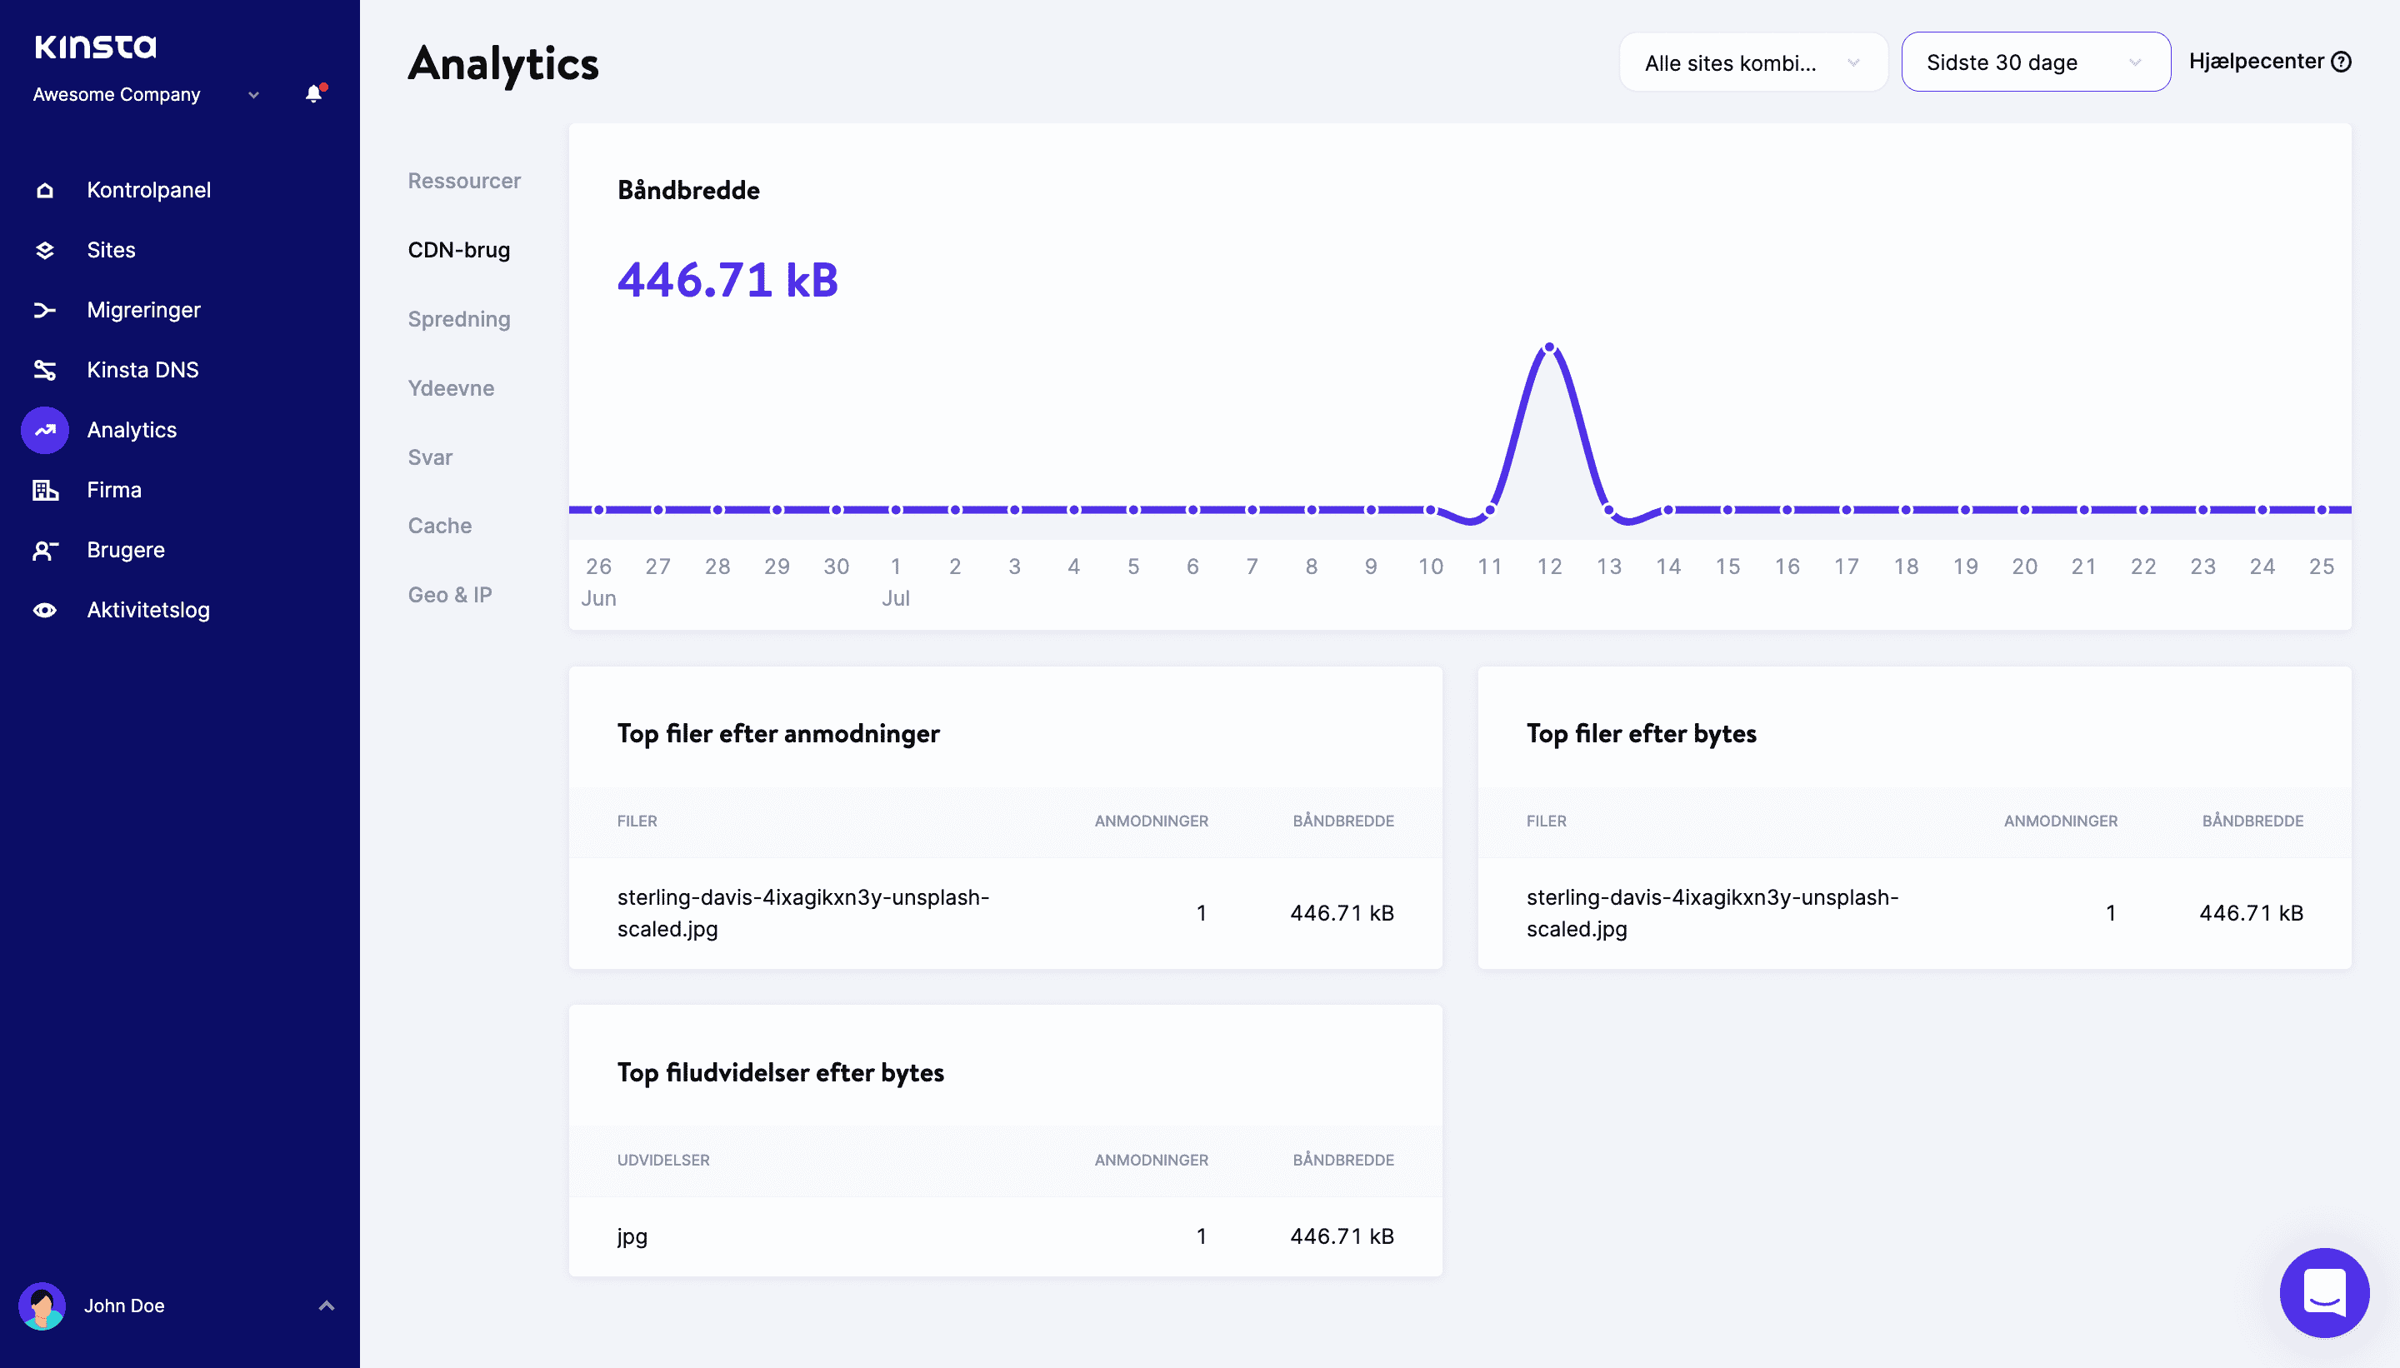Viewport: 2400px width, 1368px height.
Task: Expand the John Doe user menu
Action: point(326,1305)
